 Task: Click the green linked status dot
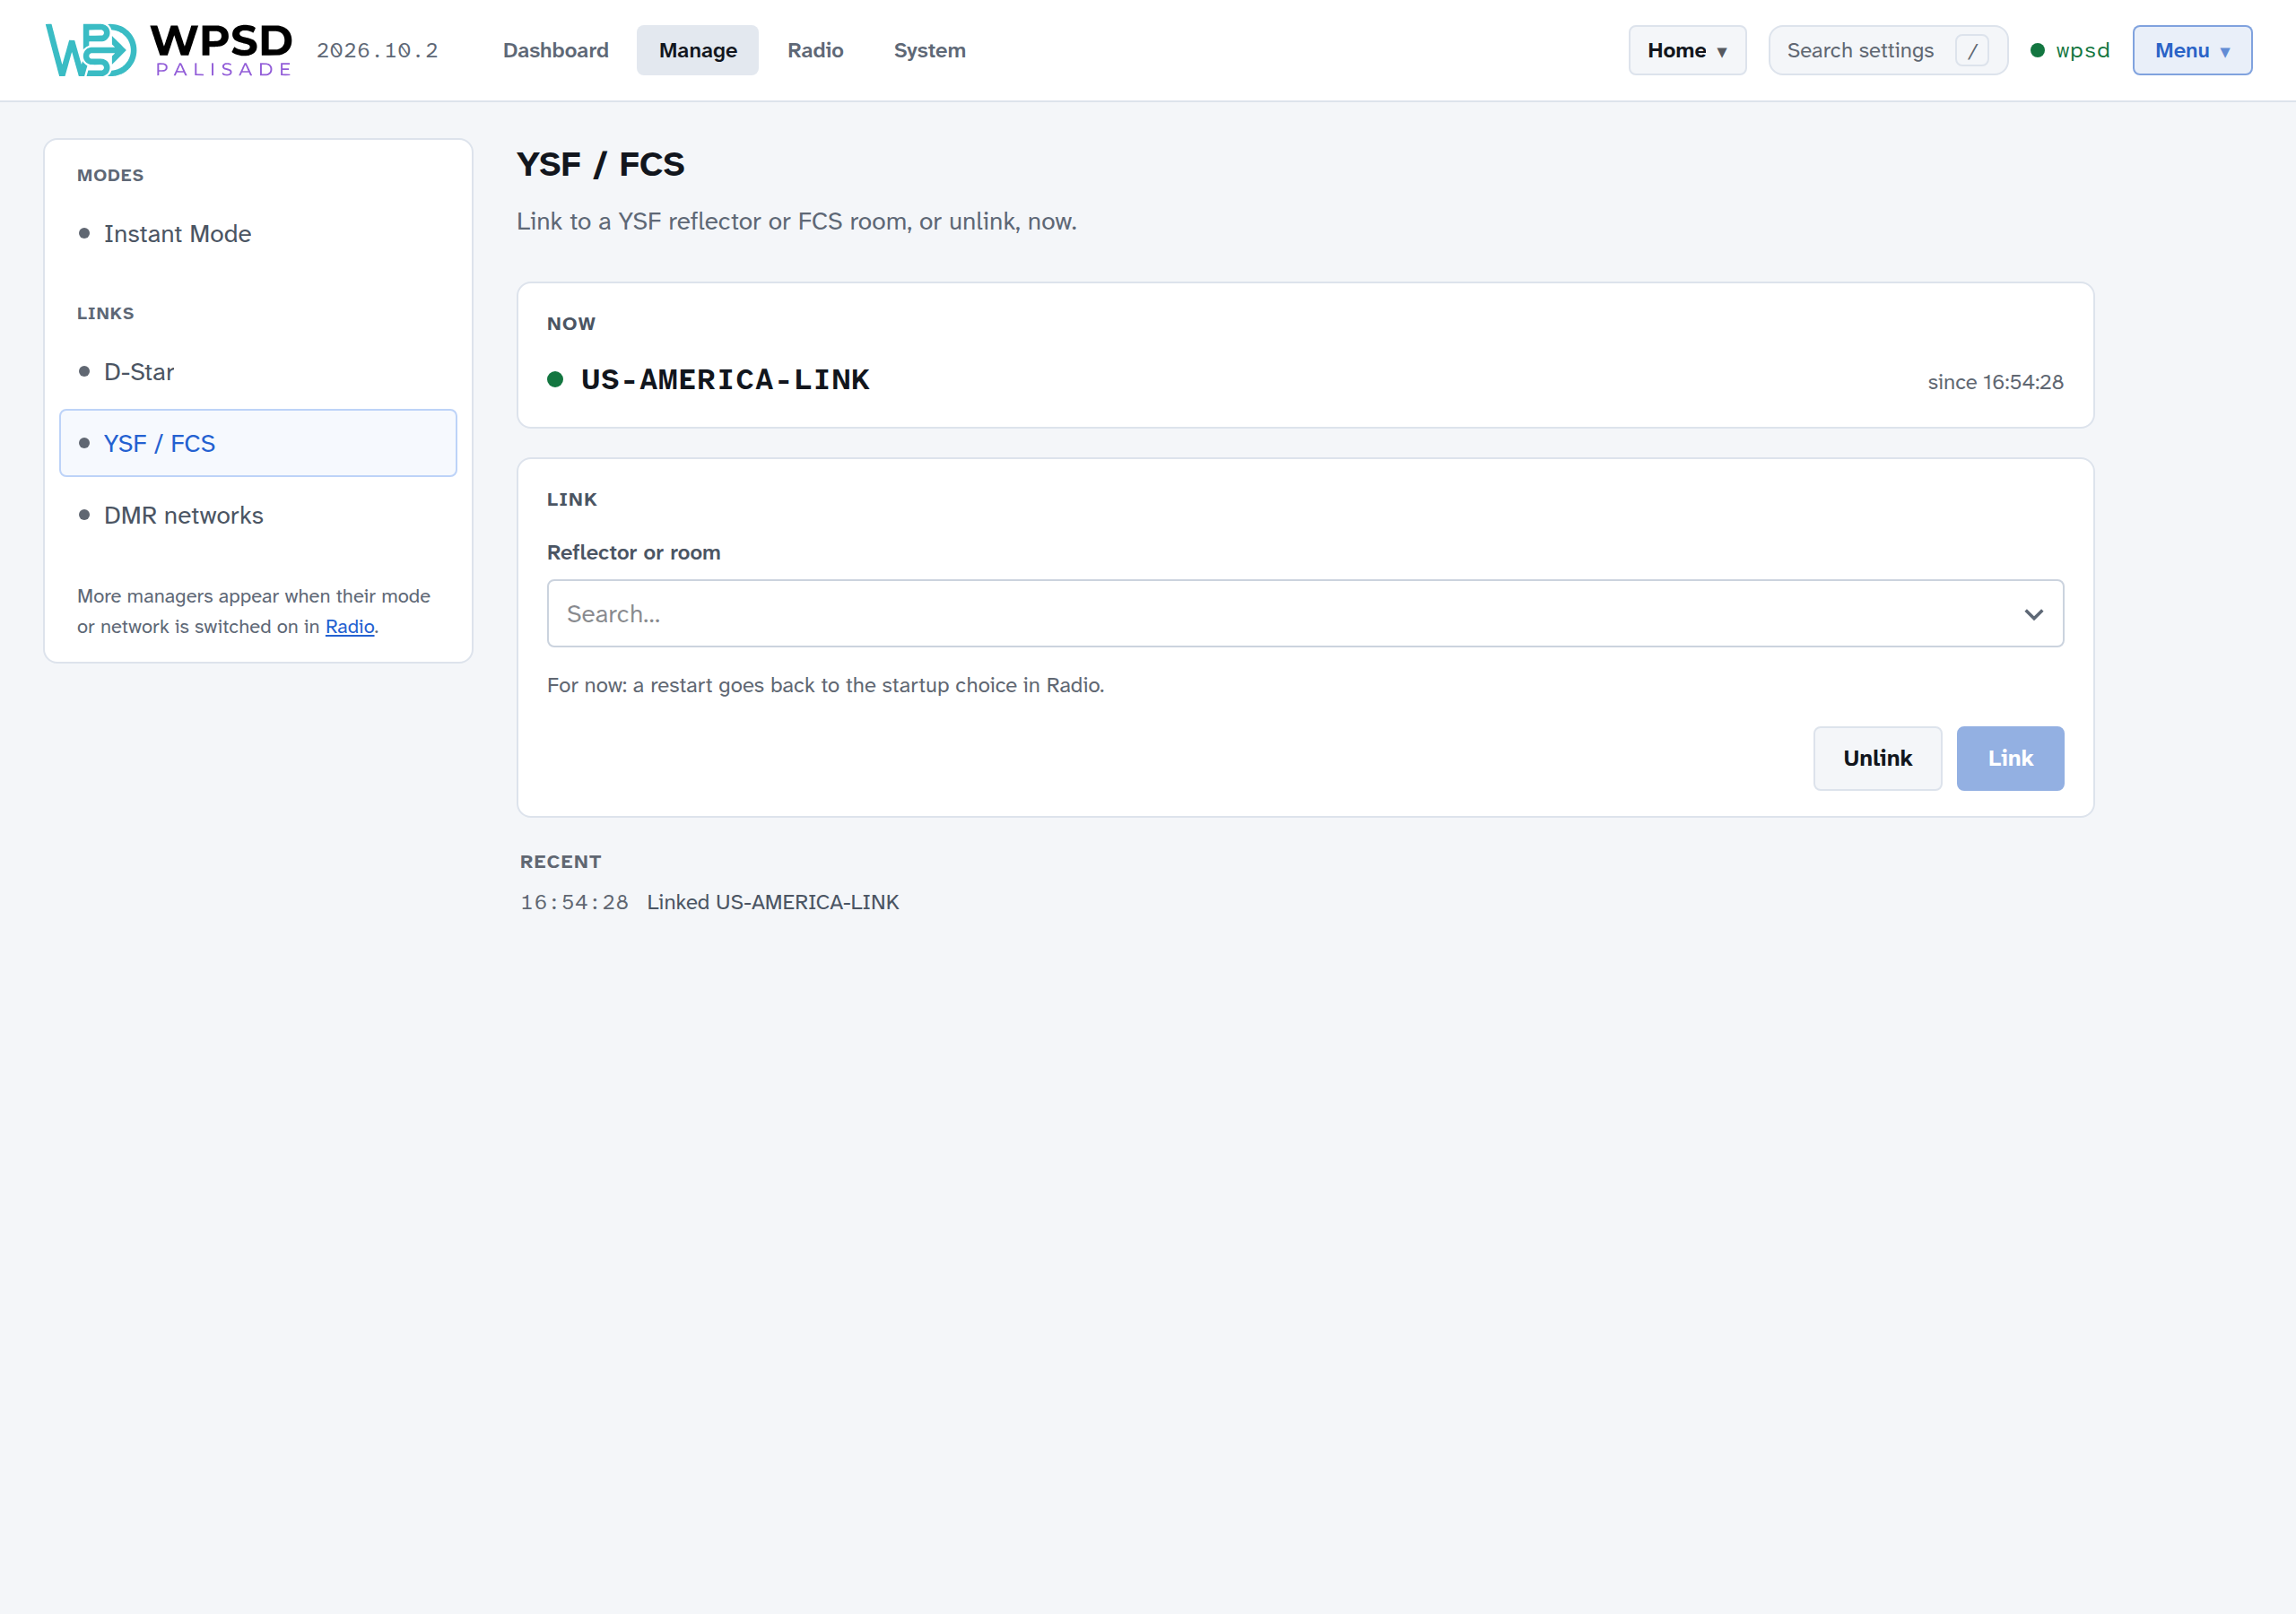555,379
